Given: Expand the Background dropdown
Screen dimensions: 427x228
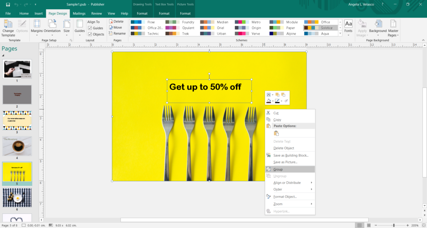Looking at the screenshot, I should coord(378,27).
